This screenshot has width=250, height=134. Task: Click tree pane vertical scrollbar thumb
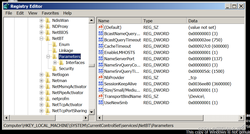point(92,65)
